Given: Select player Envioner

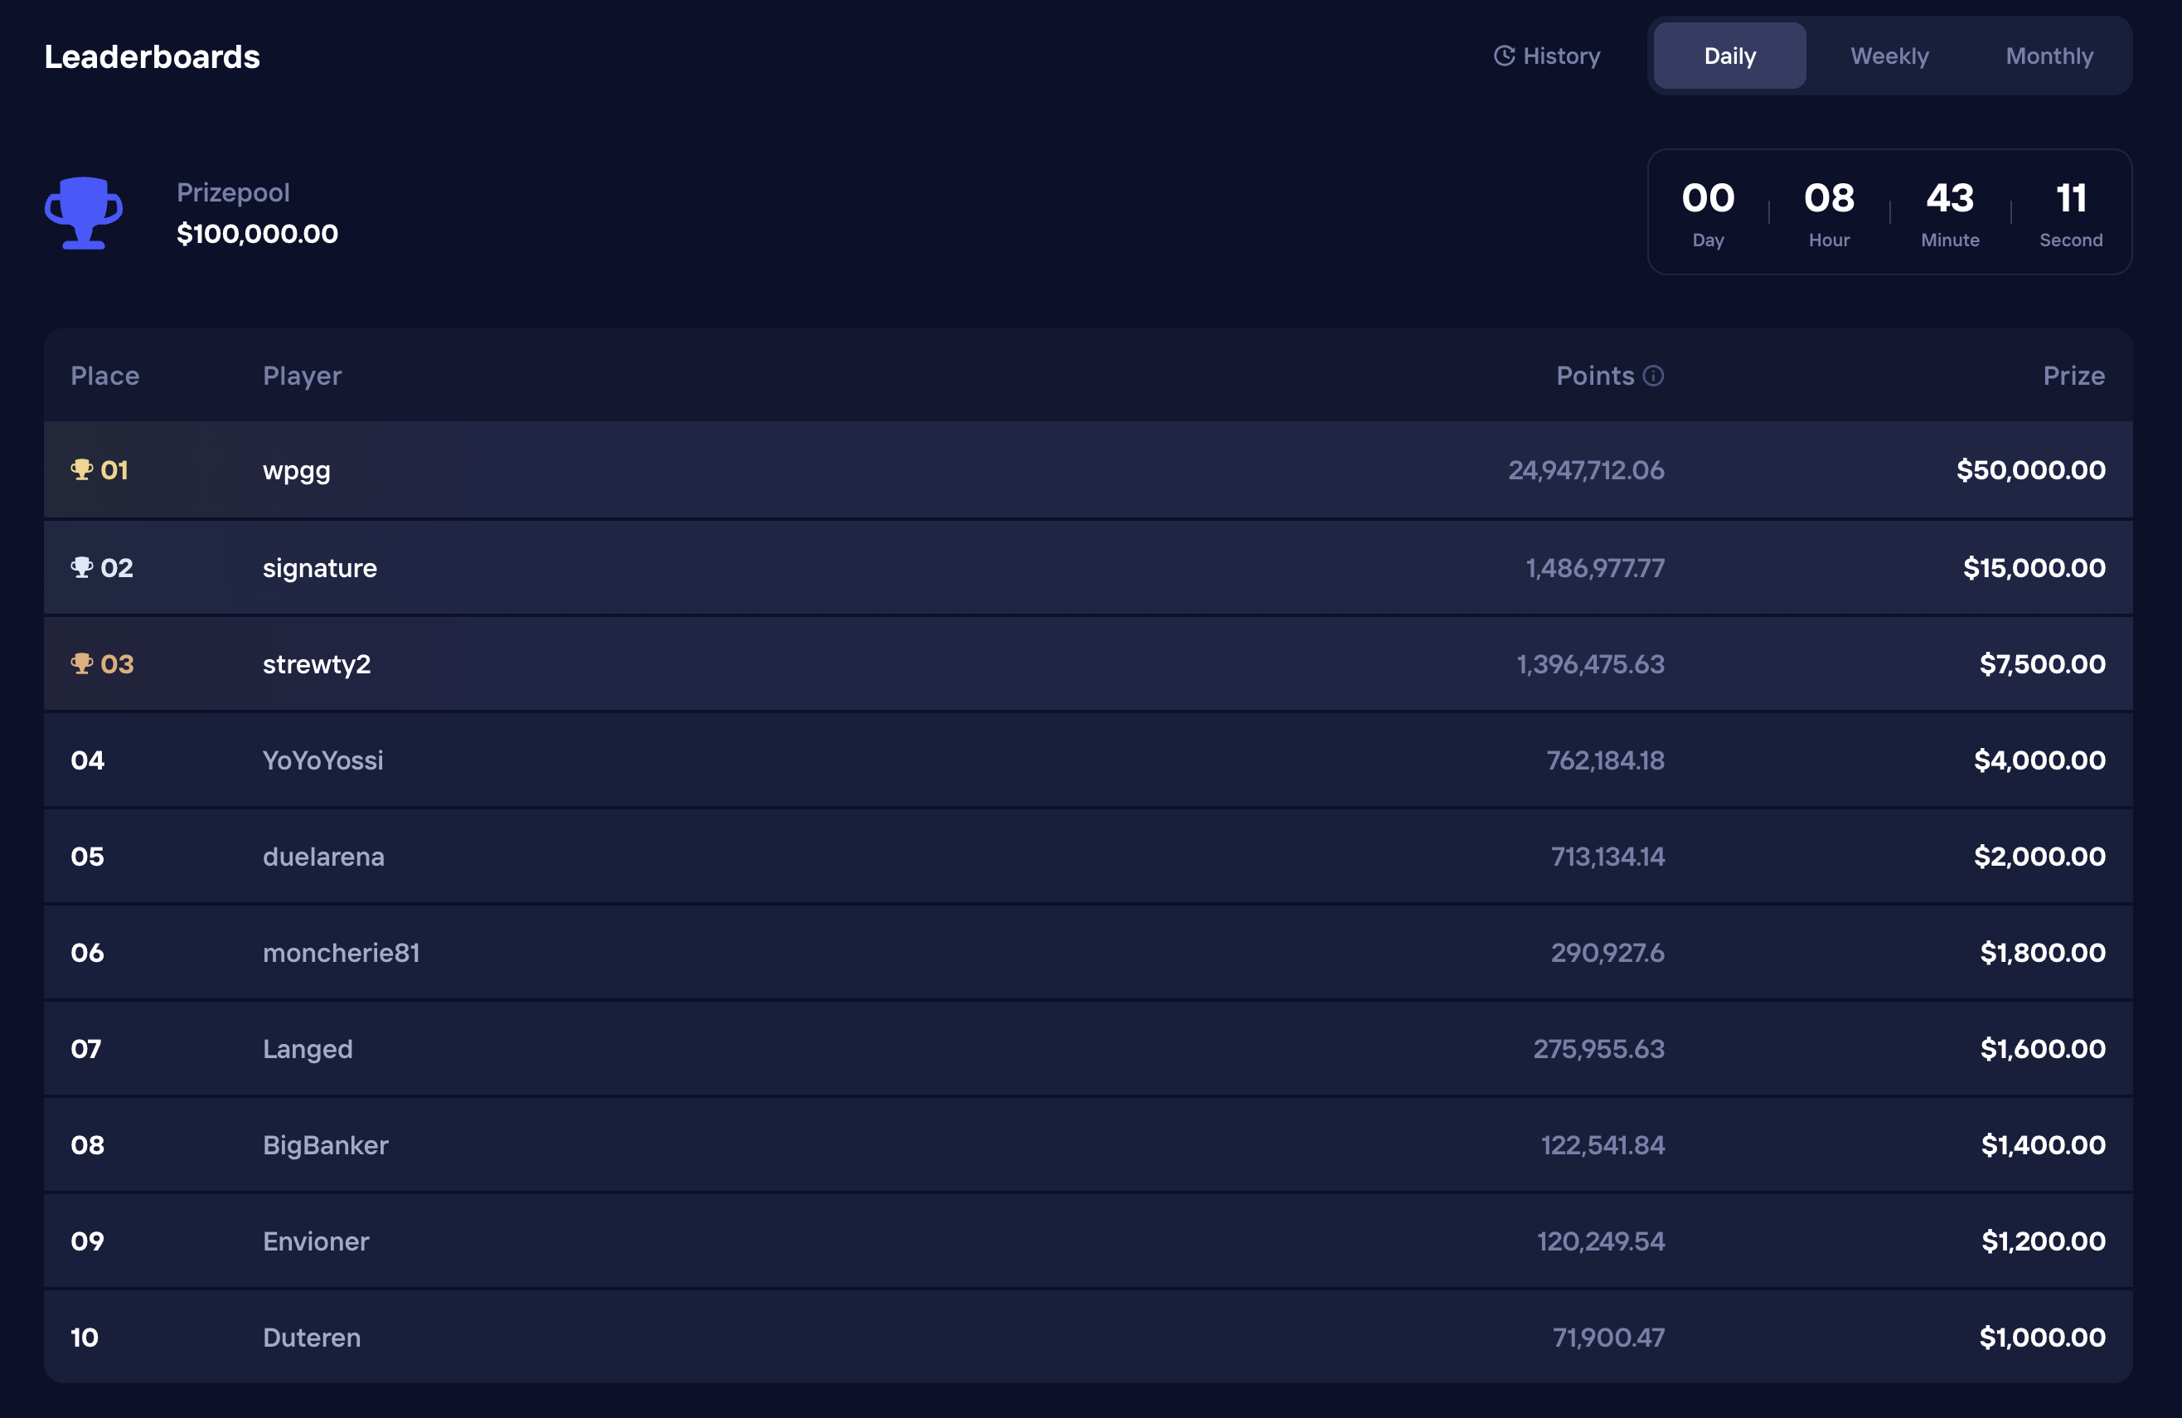Looking at the screenshot, I should coord(315,1242).
